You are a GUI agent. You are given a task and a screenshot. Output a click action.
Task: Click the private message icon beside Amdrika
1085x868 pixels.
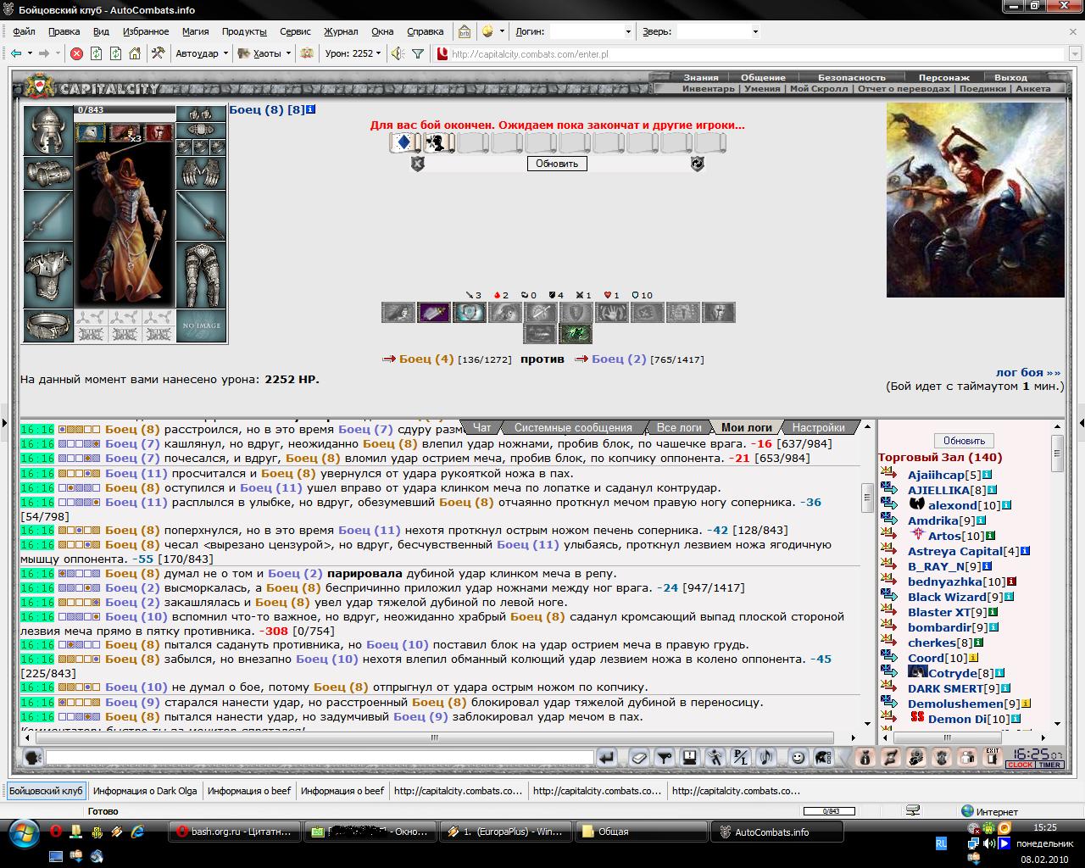(x=888, y=520)
